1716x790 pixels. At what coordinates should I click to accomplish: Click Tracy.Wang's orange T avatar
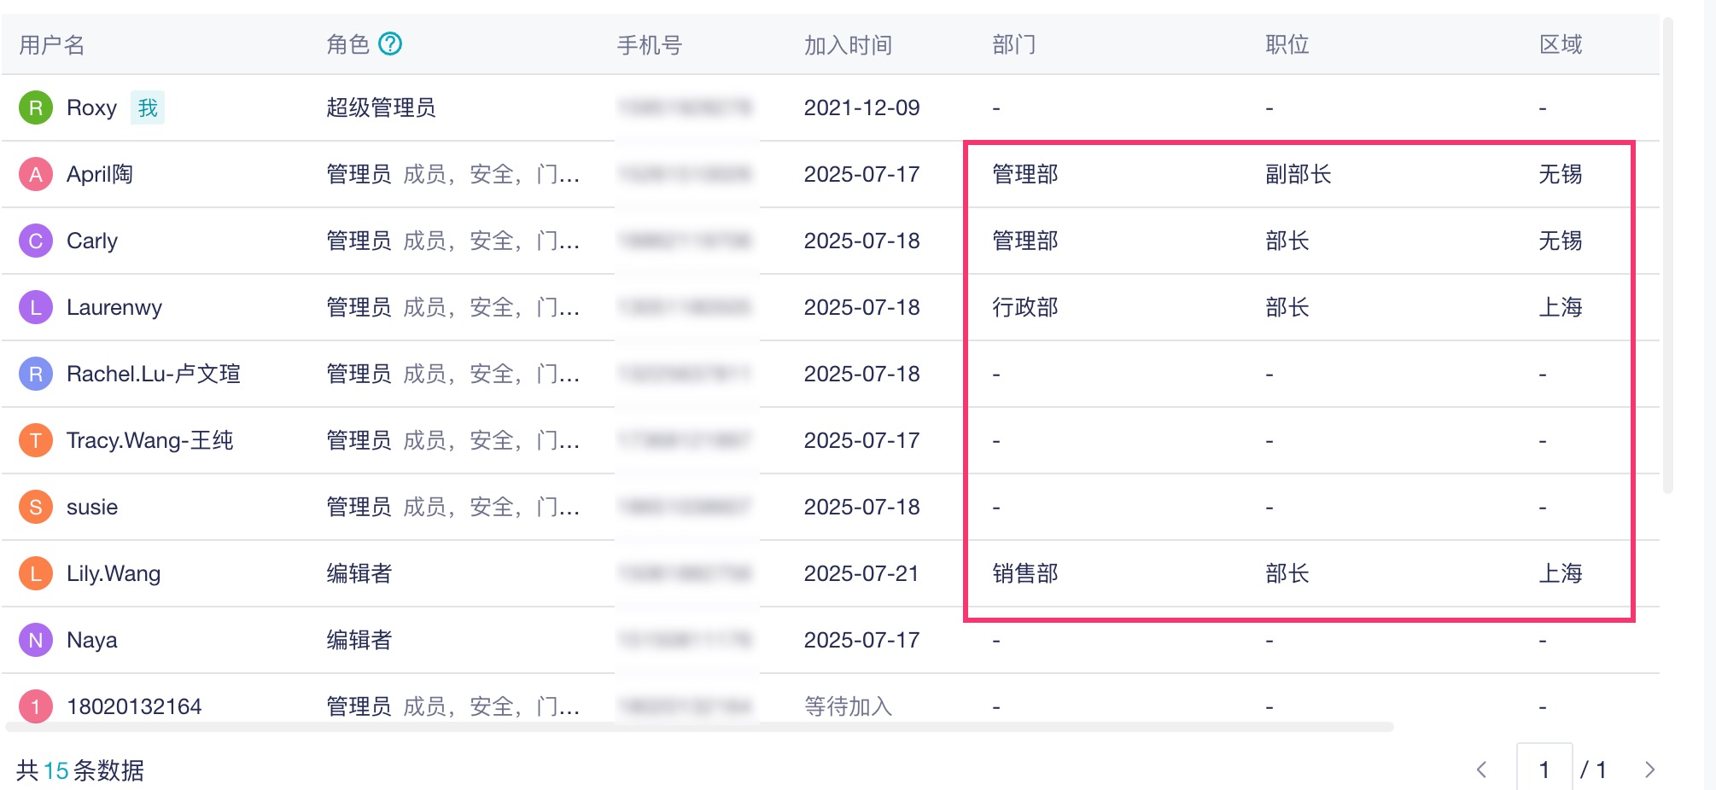coord(36,441)
